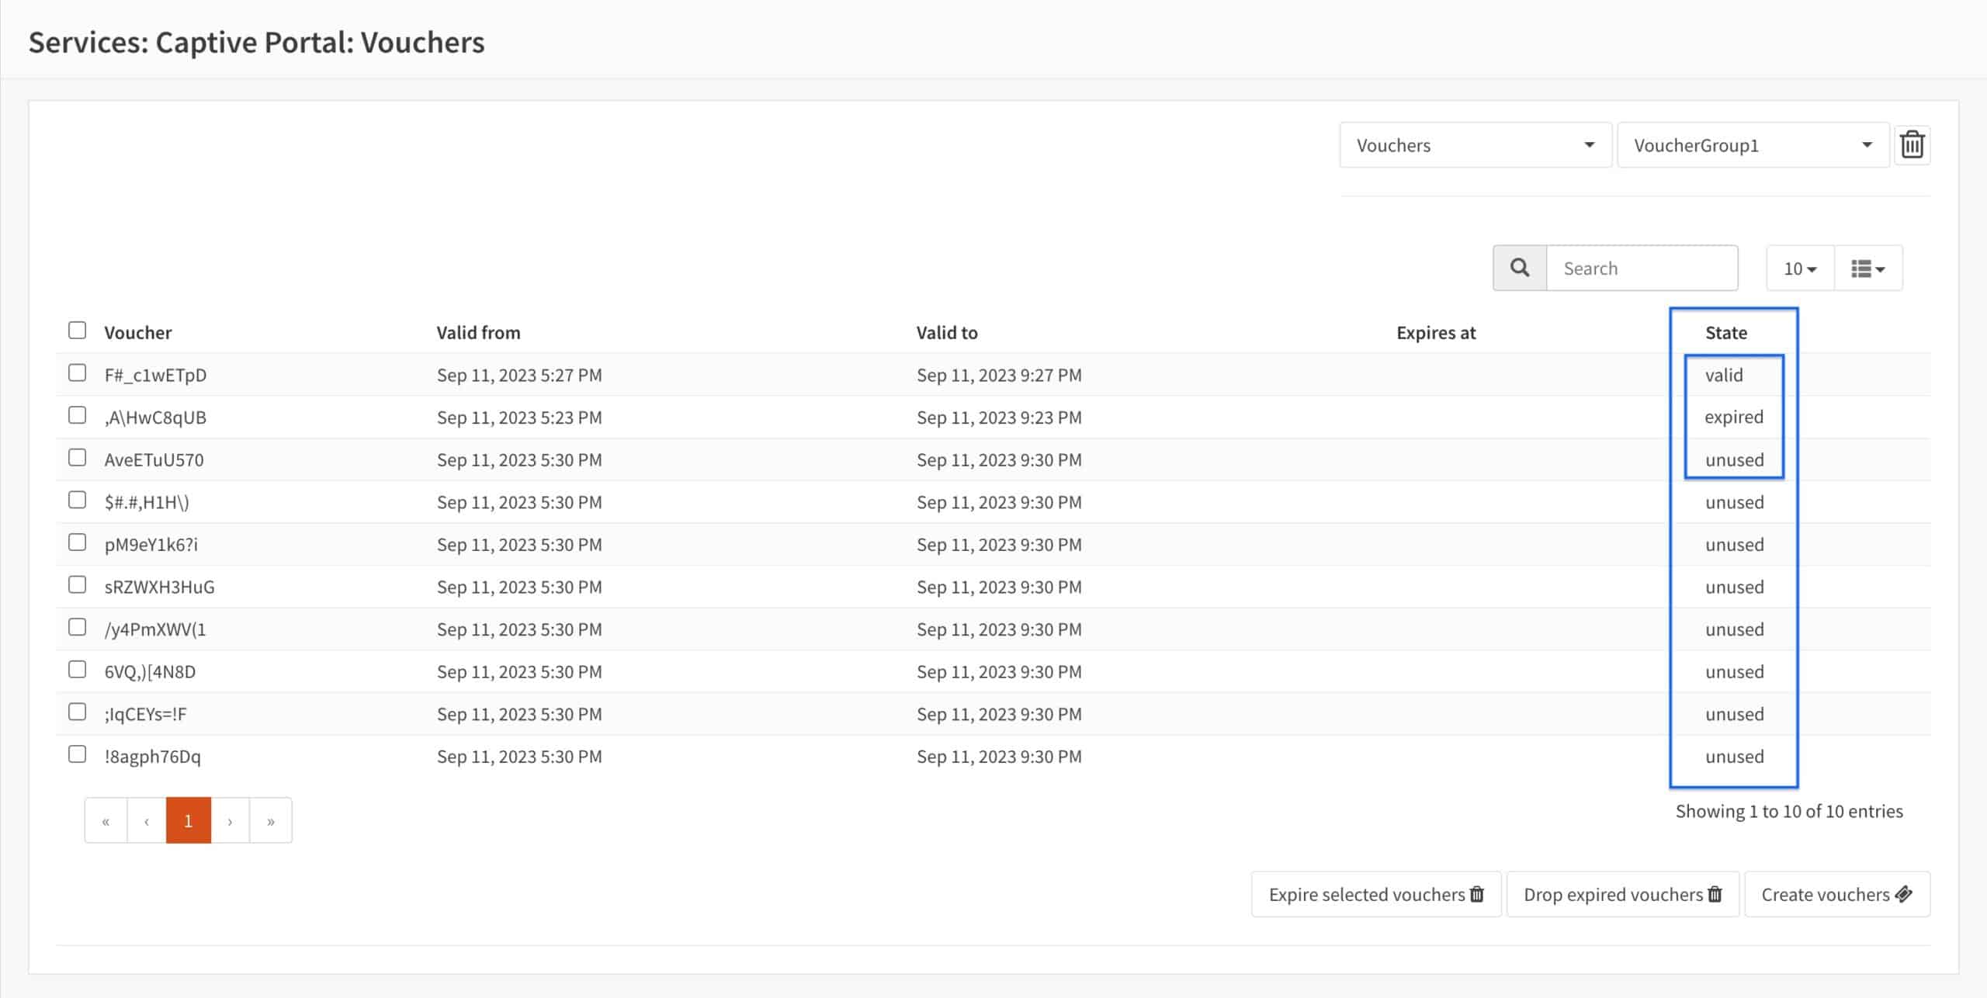Sort by Valid from column header

(478, 333)
